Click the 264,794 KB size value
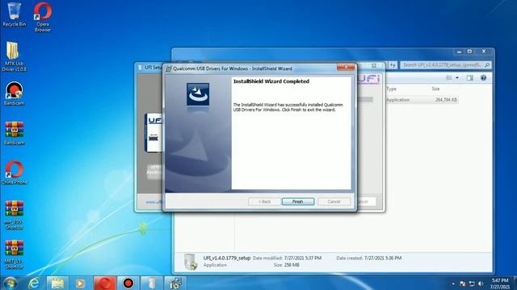 (x=446, y=100)
